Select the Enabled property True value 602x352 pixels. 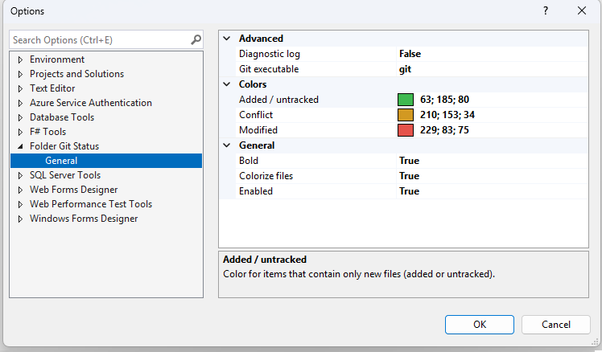pos(410,191)
